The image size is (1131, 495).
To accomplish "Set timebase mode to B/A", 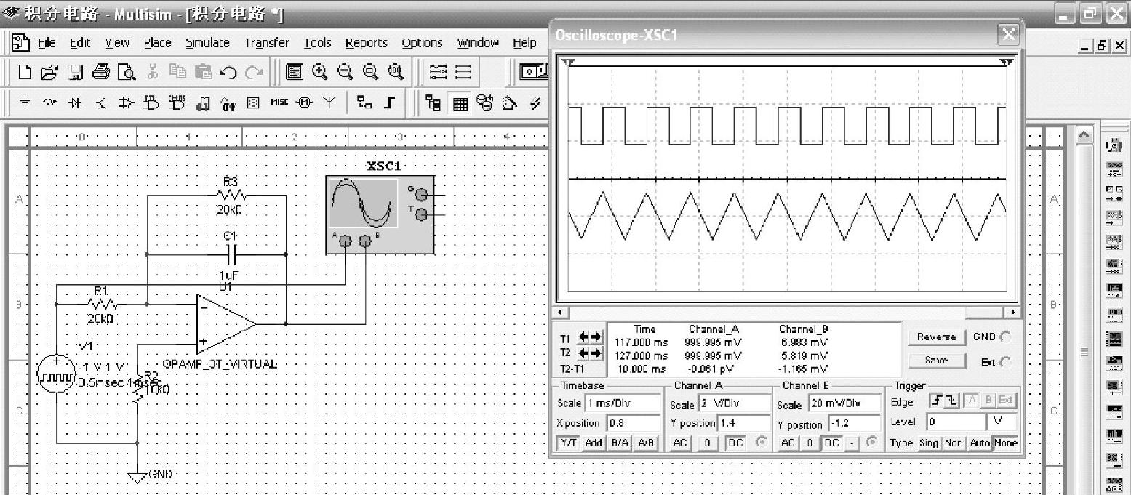I will point(620,443).
